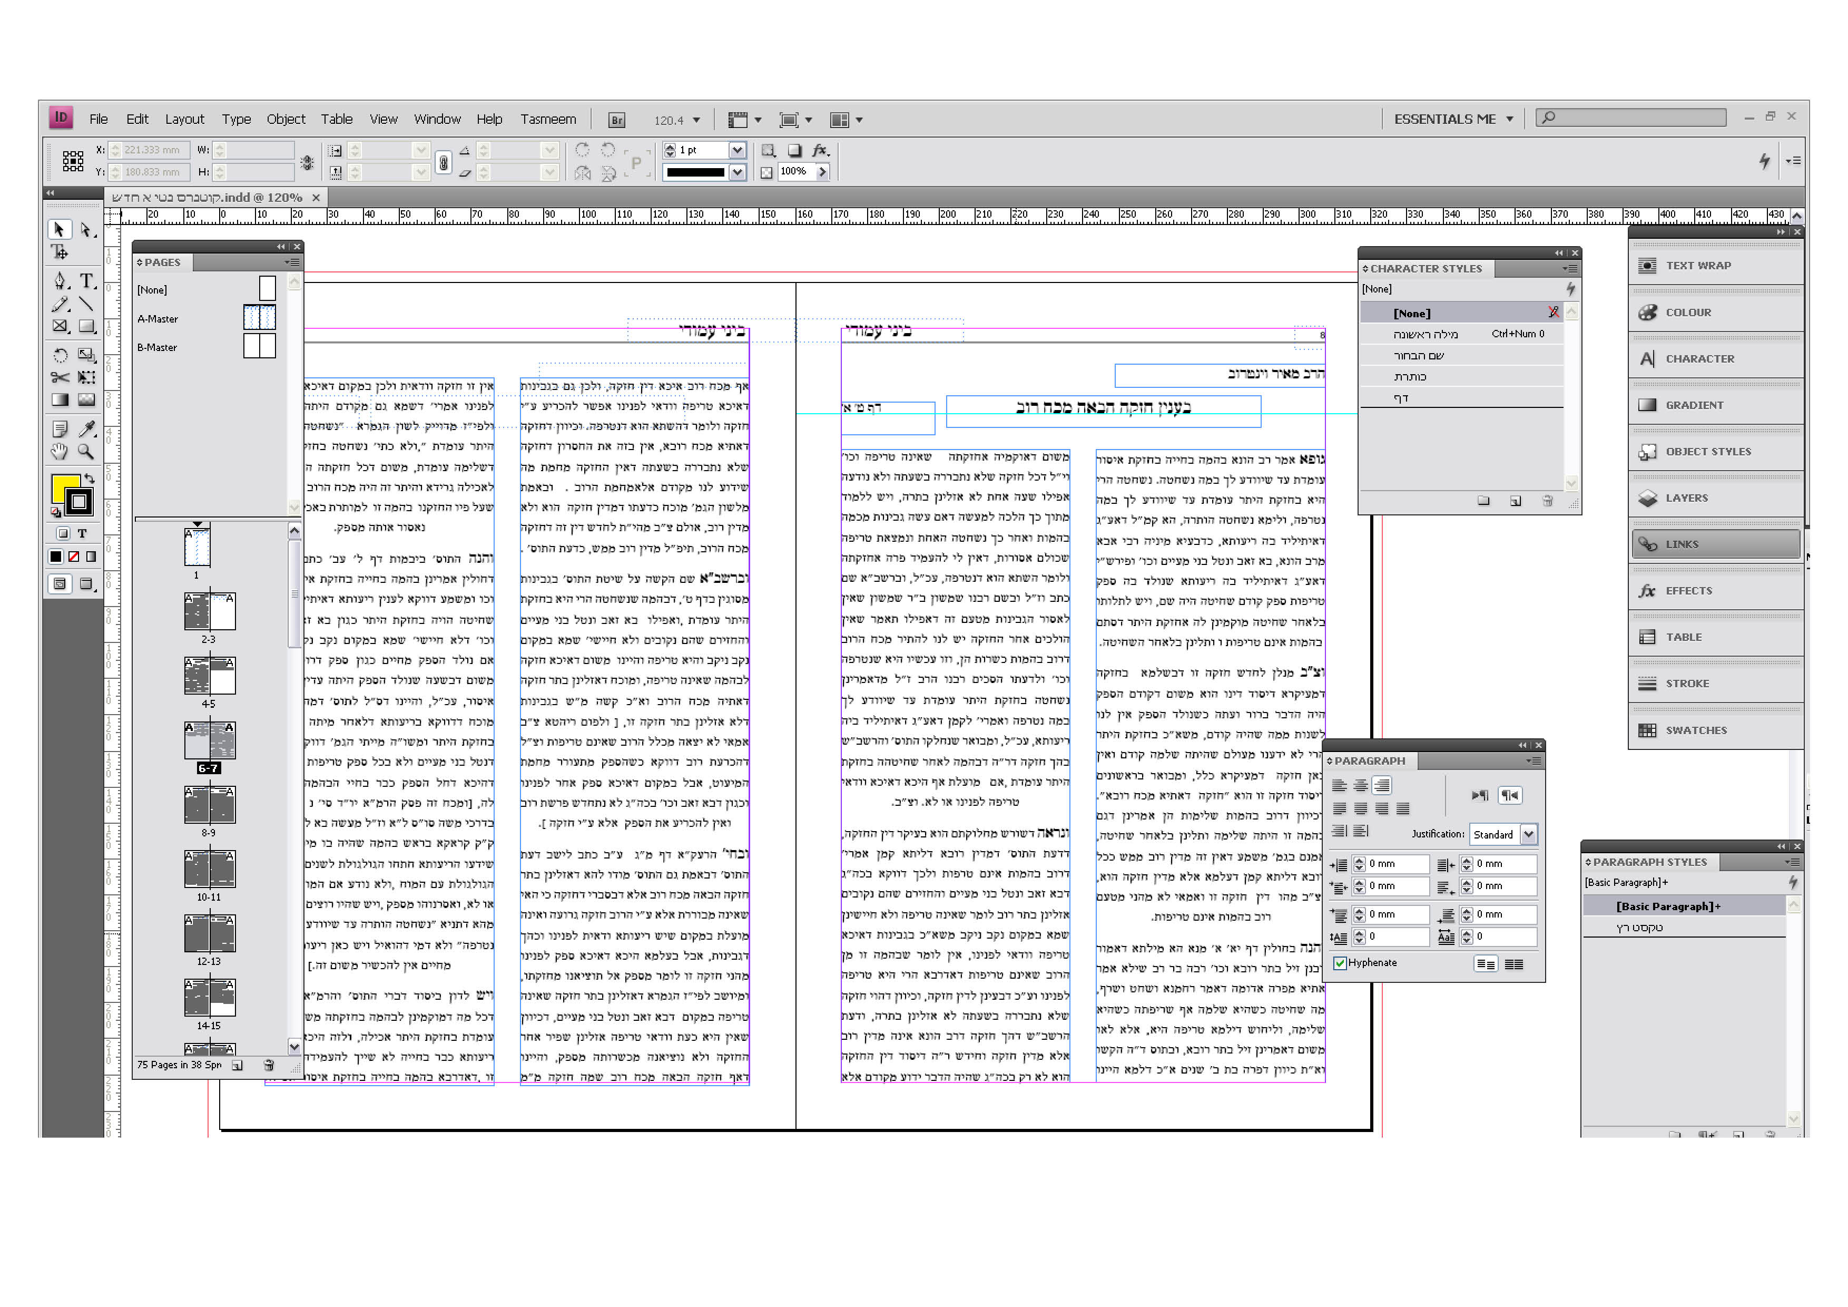Click the Rotate tool
This screenshot has height=1307, width=1848.
pyautogui.click(x=61, y=354)
